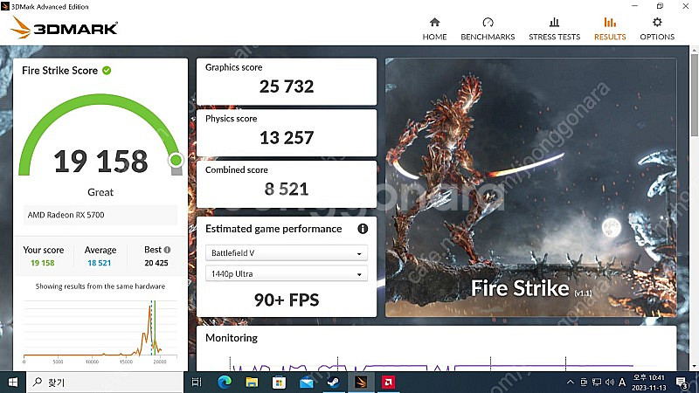Click the taskbar search box
This screenshot has height=393, width=699.
point(105,383)
